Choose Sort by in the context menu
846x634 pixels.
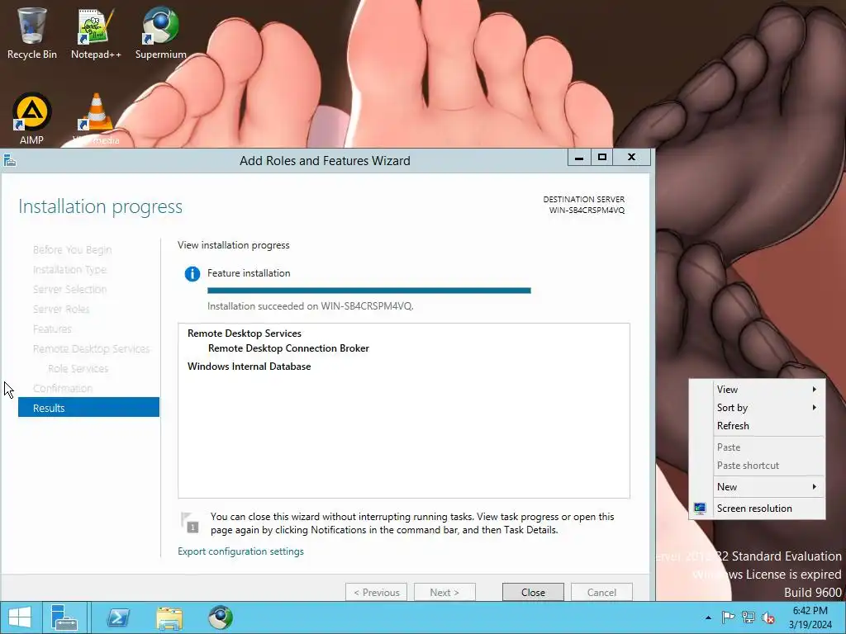click(x=757, y=408)
